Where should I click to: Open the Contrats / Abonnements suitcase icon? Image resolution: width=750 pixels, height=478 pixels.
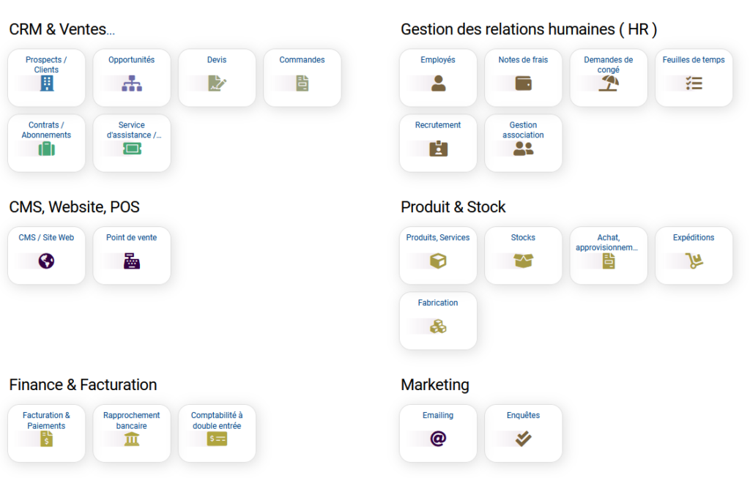click(46, 149)
